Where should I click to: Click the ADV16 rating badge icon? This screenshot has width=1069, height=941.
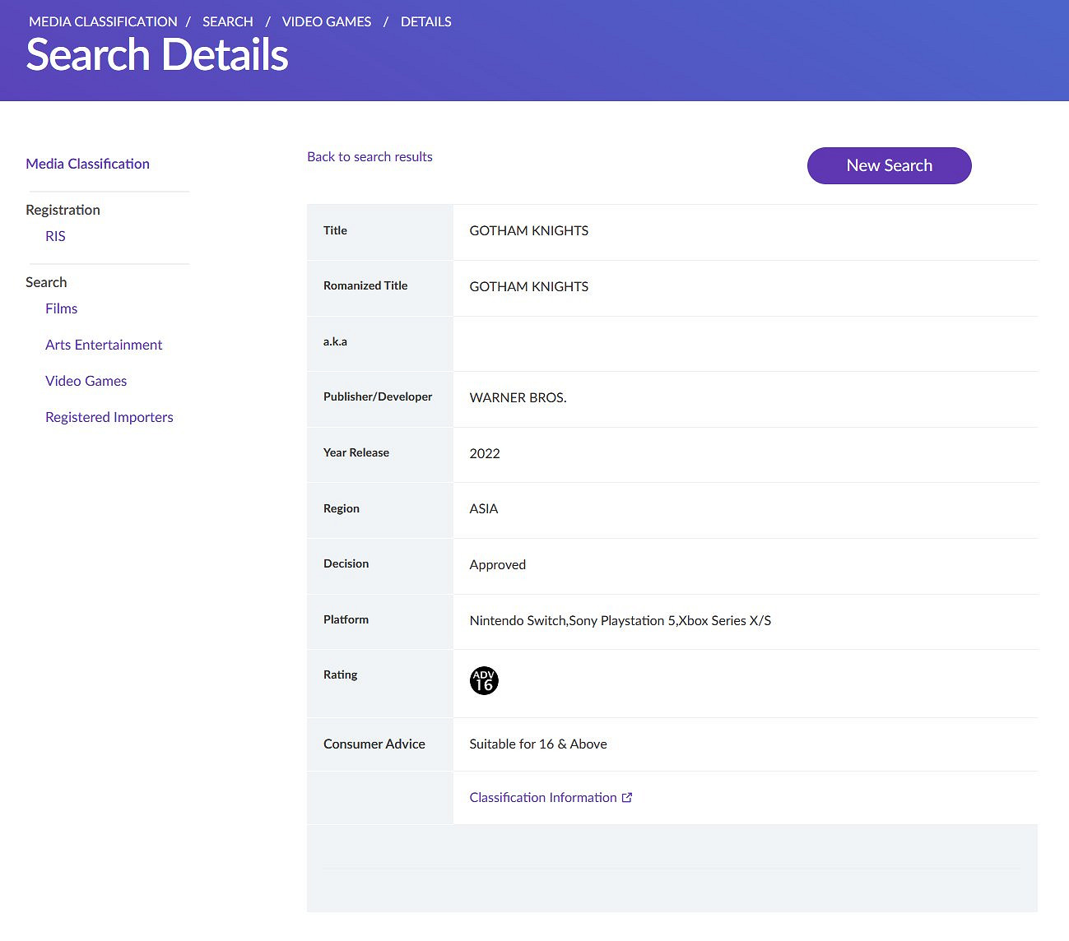(484, 681)
